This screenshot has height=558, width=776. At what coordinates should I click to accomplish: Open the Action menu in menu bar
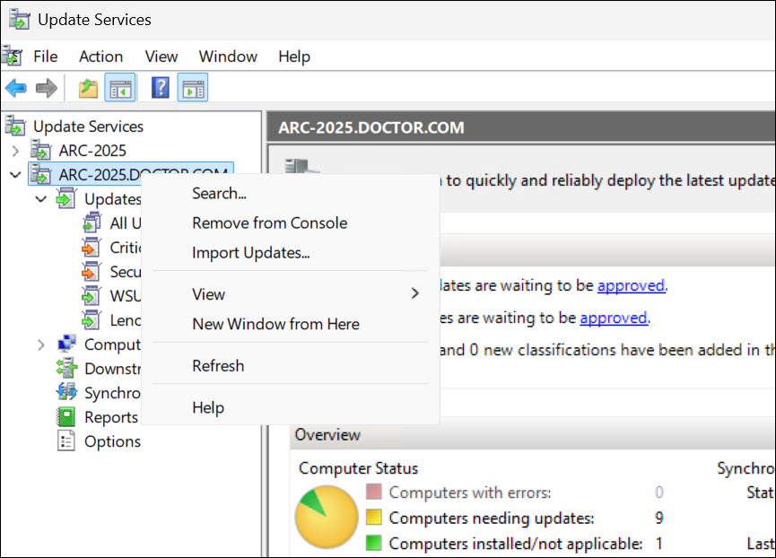coord(100,57)
